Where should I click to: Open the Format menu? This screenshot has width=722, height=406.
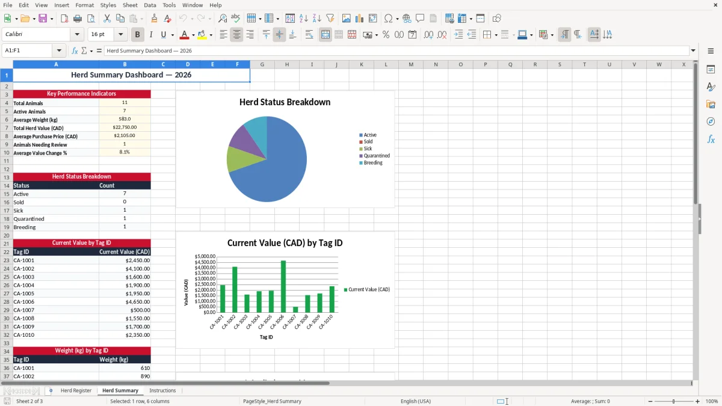[x=84, y=5]
